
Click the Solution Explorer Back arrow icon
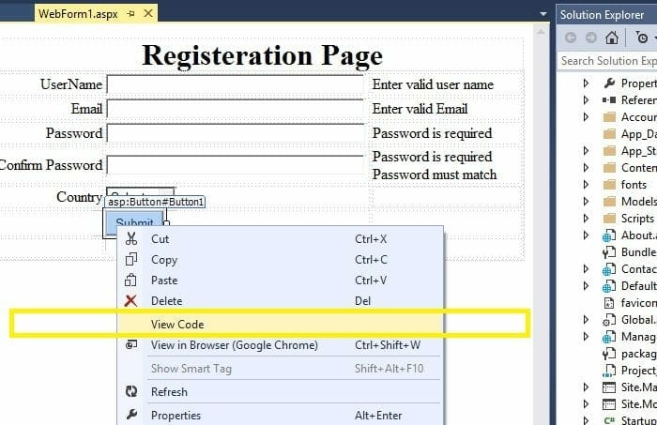569,38
